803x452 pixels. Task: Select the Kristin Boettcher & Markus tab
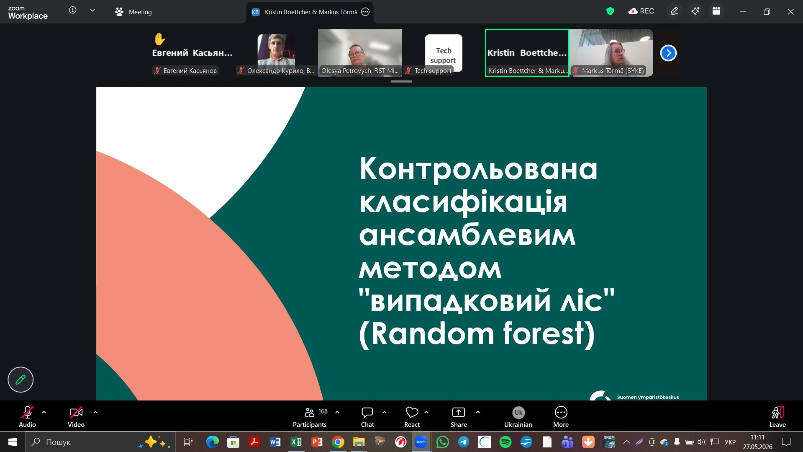click(x=310, y=12)
